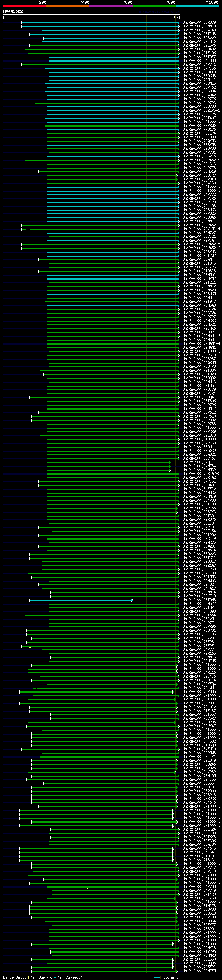Select the UniRef100_Q0D4B2 entry

pyautogui.click(x=199, y=49)
